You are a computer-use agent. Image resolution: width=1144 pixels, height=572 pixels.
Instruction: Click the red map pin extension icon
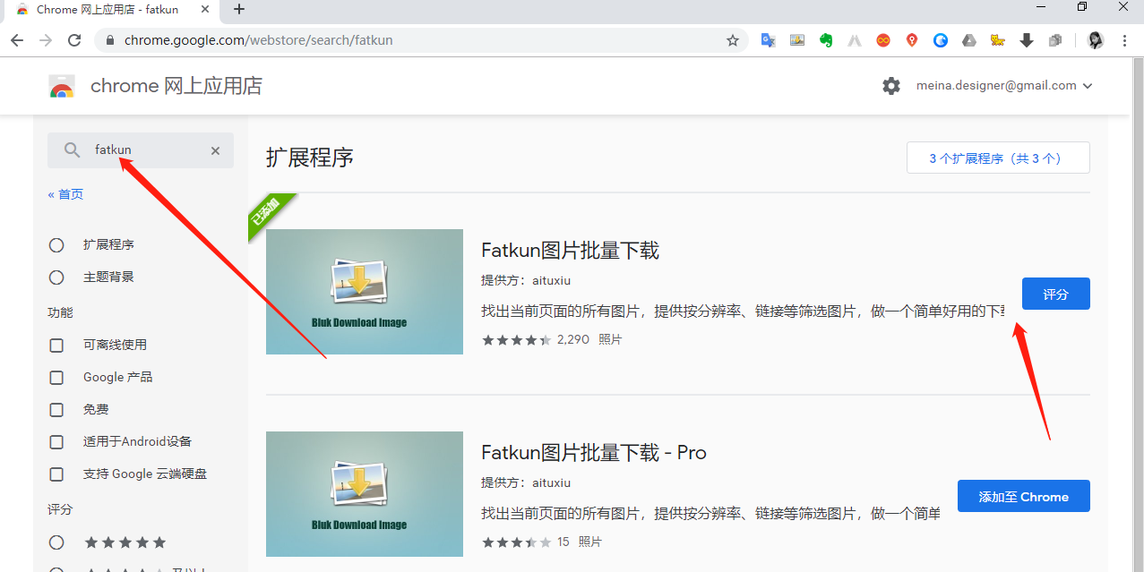click(x=912, y=40)
